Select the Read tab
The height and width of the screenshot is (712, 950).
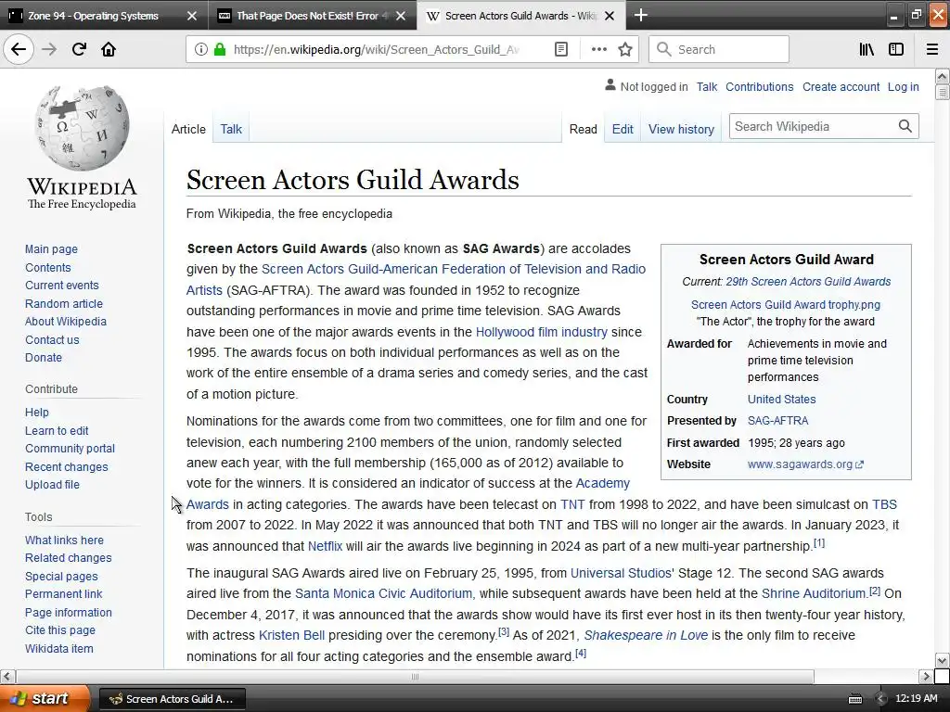pos(583,129)
